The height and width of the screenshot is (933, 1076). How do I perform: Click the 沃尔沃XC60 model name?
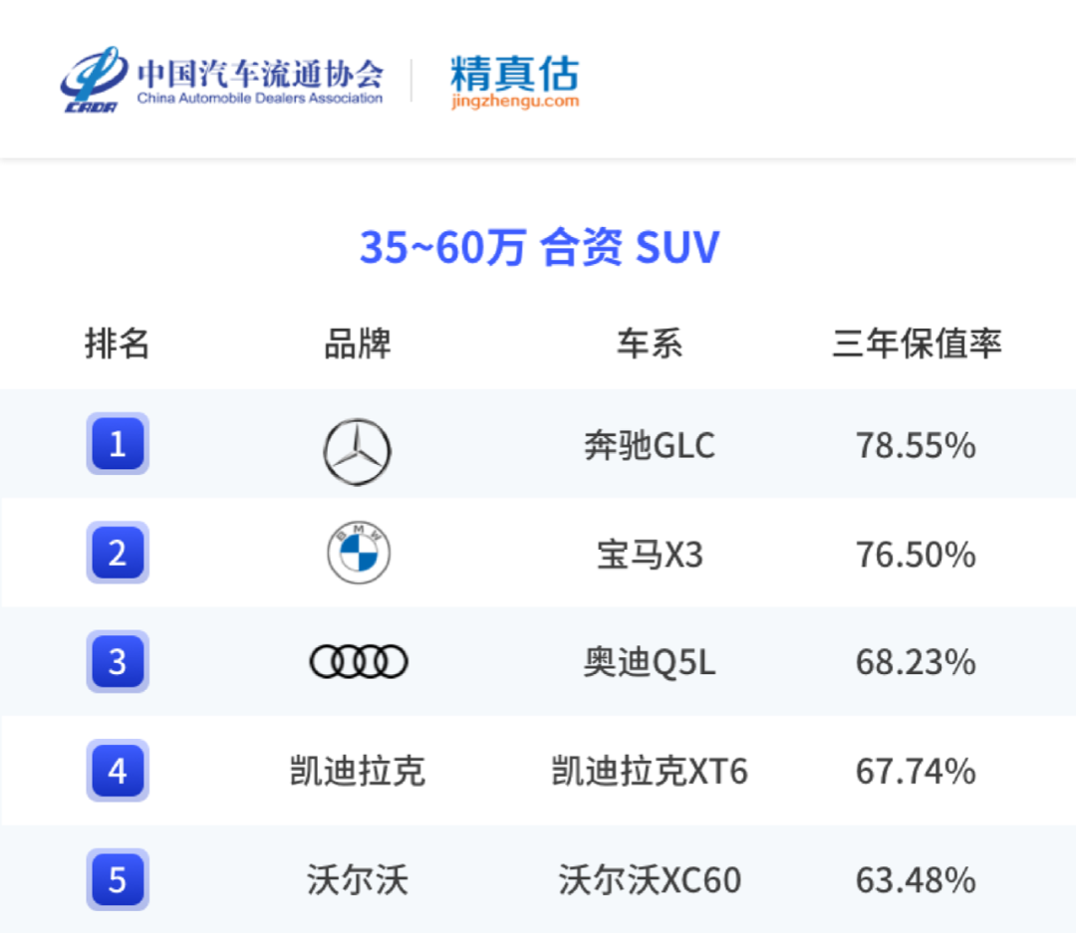[x=650, y=880]
